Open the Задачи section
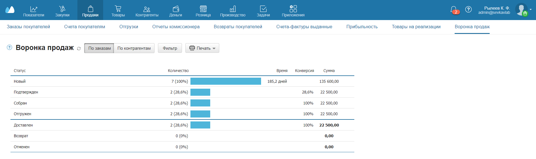 (x=263, y=11)
